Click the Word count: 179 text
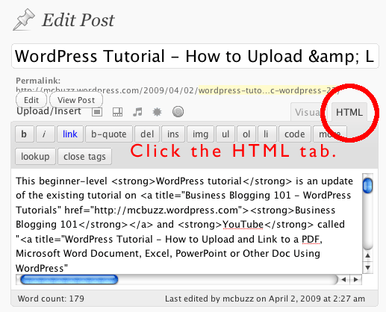Image resolution: width=386 pixels, height=312 pixels. [x=51, y=299]
